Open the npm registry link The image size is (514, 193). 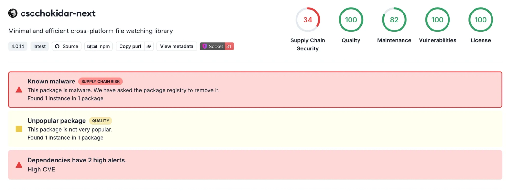pos(99,46)
